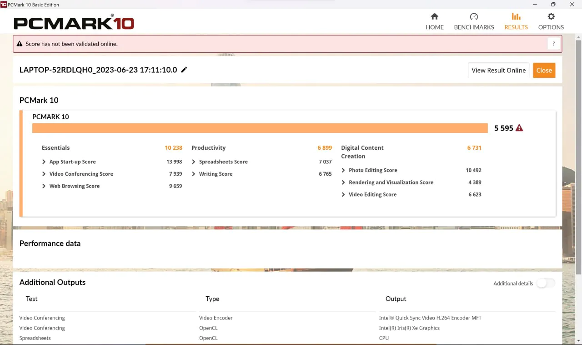Screen dimensions: 582x345
Task: Click the Intel(R) Iris(R) Xe Graphics output cell
Action: pos(409,328)
